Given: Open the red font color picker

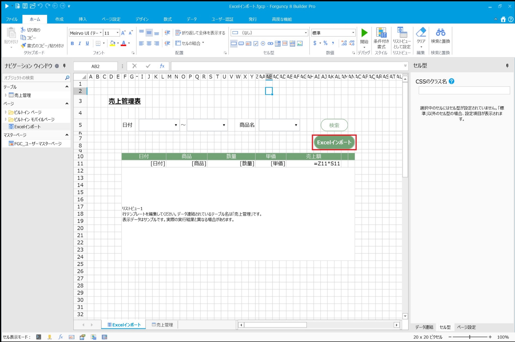Looking at the screenshot, I should (124, 43).
